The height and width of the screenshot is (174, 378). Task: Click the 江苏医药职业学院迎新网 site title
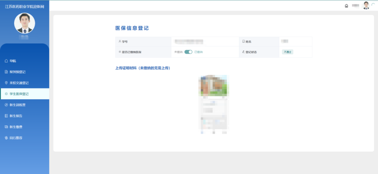coord(24,7)
